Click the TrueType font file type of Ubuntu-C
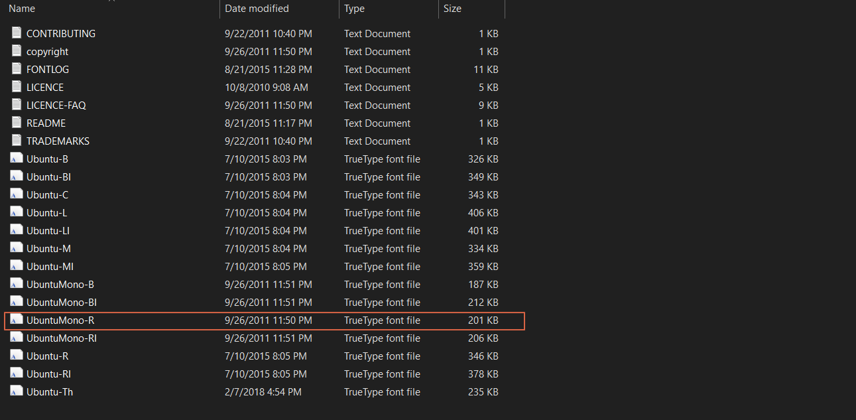856x420 pixels. point(382,194)
